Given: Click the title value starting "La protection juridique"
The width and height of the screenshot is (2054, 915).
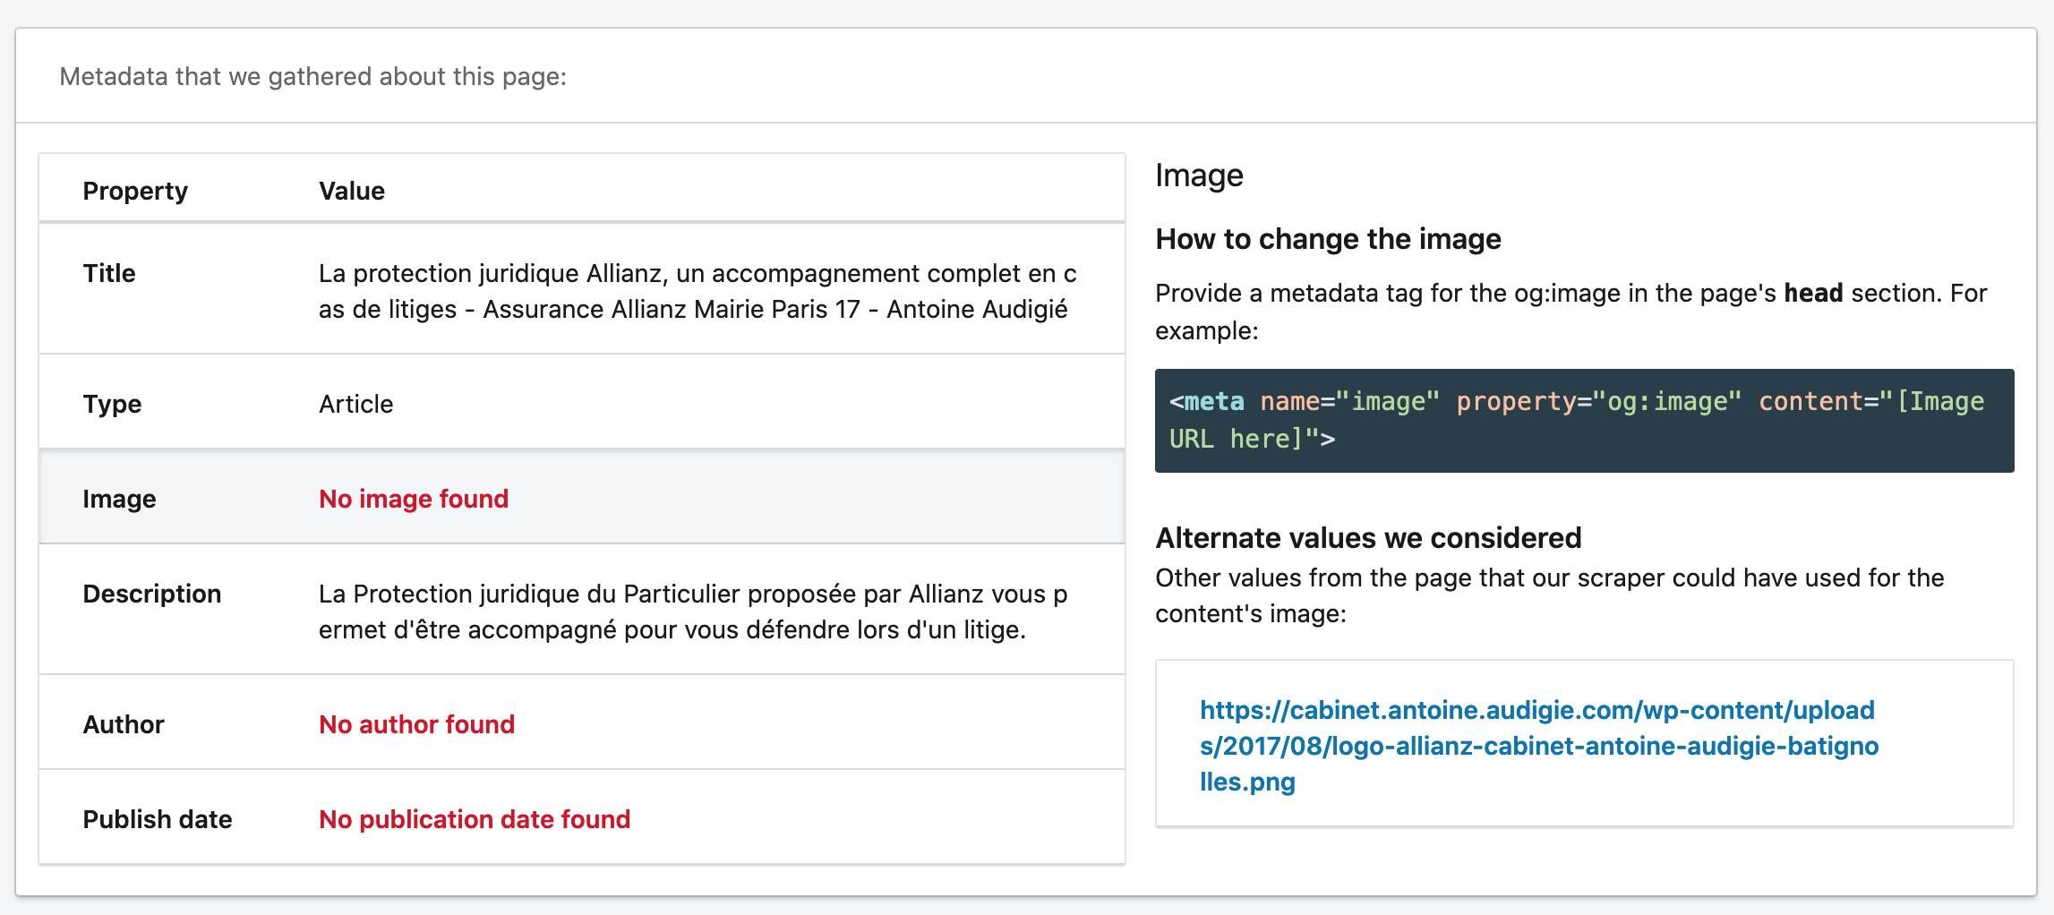Looking at the screenshot, I should point(697,291).
